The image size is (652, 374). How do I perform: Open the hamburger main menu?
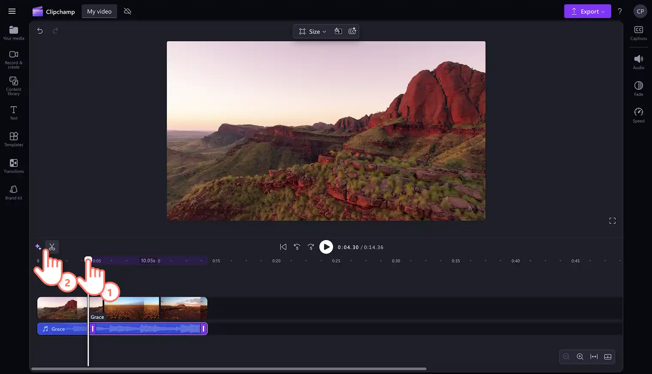pos(12,11)
